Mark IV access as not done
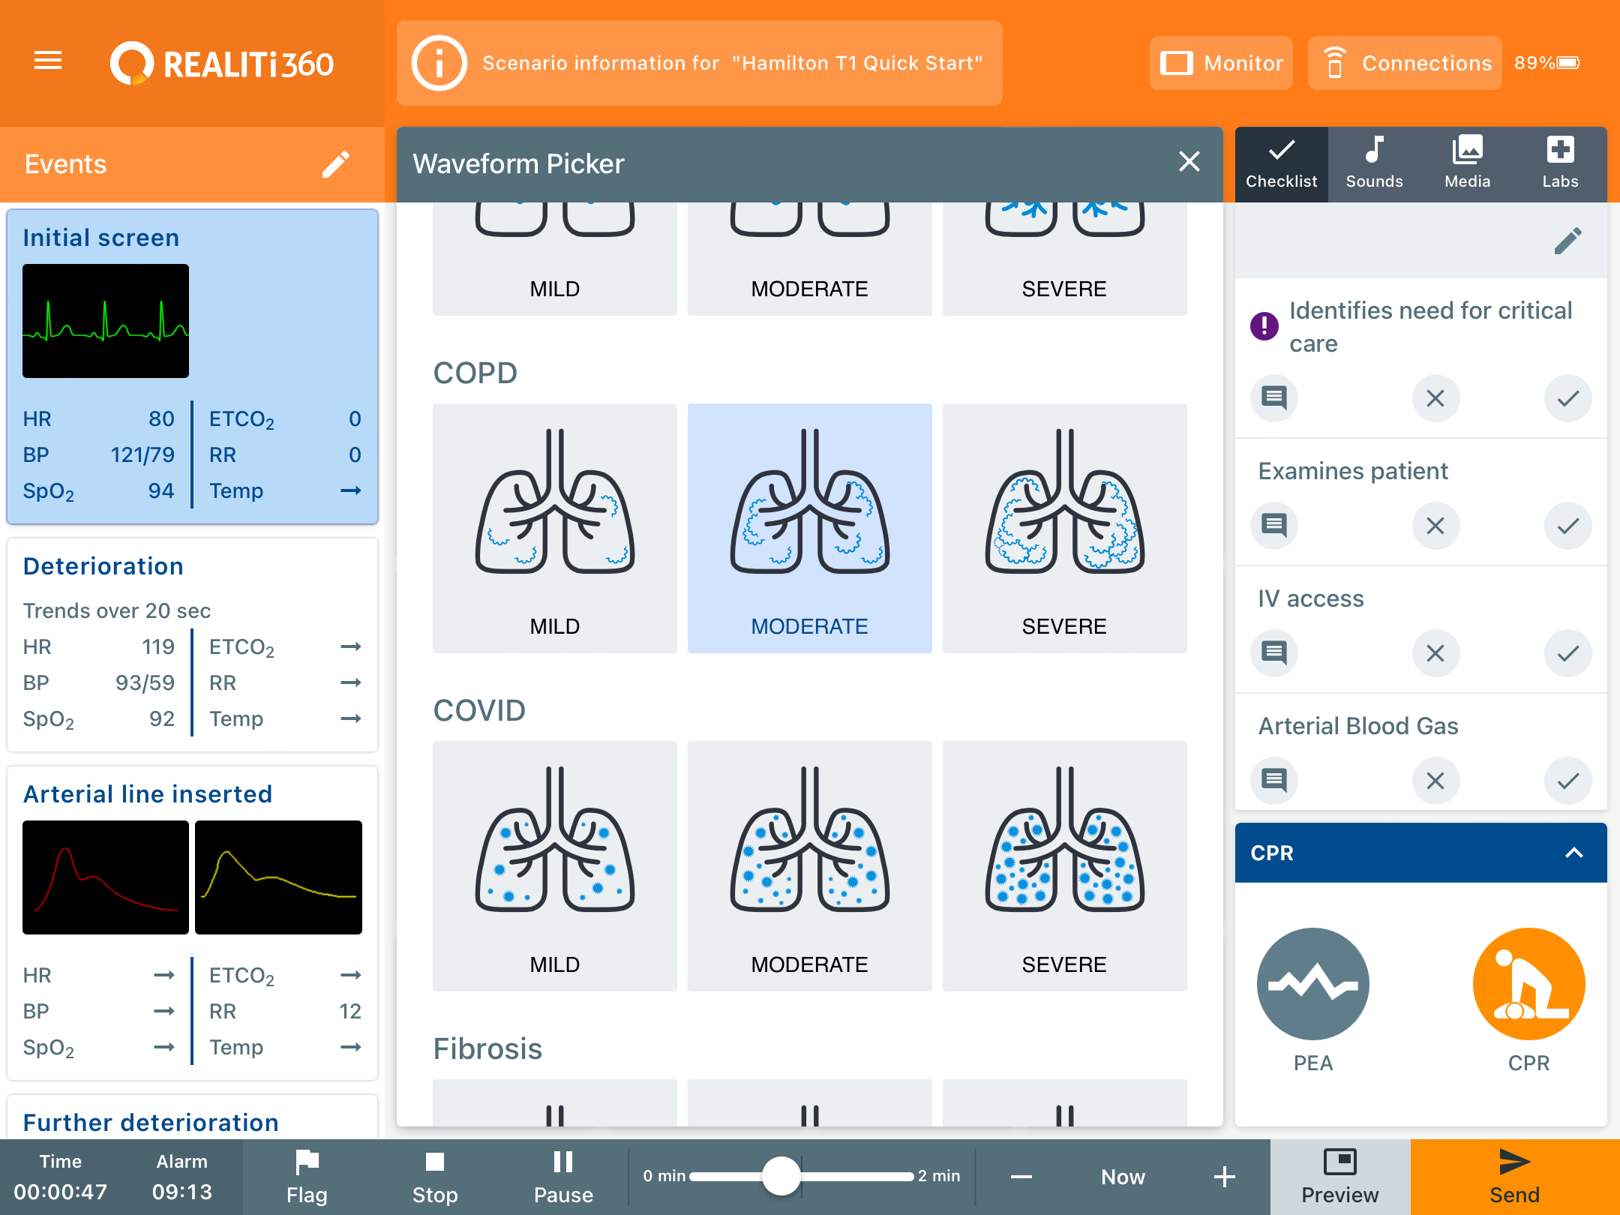Screen dimensions: 1620x1215 pyautogui.click(x=1435, y=653)
